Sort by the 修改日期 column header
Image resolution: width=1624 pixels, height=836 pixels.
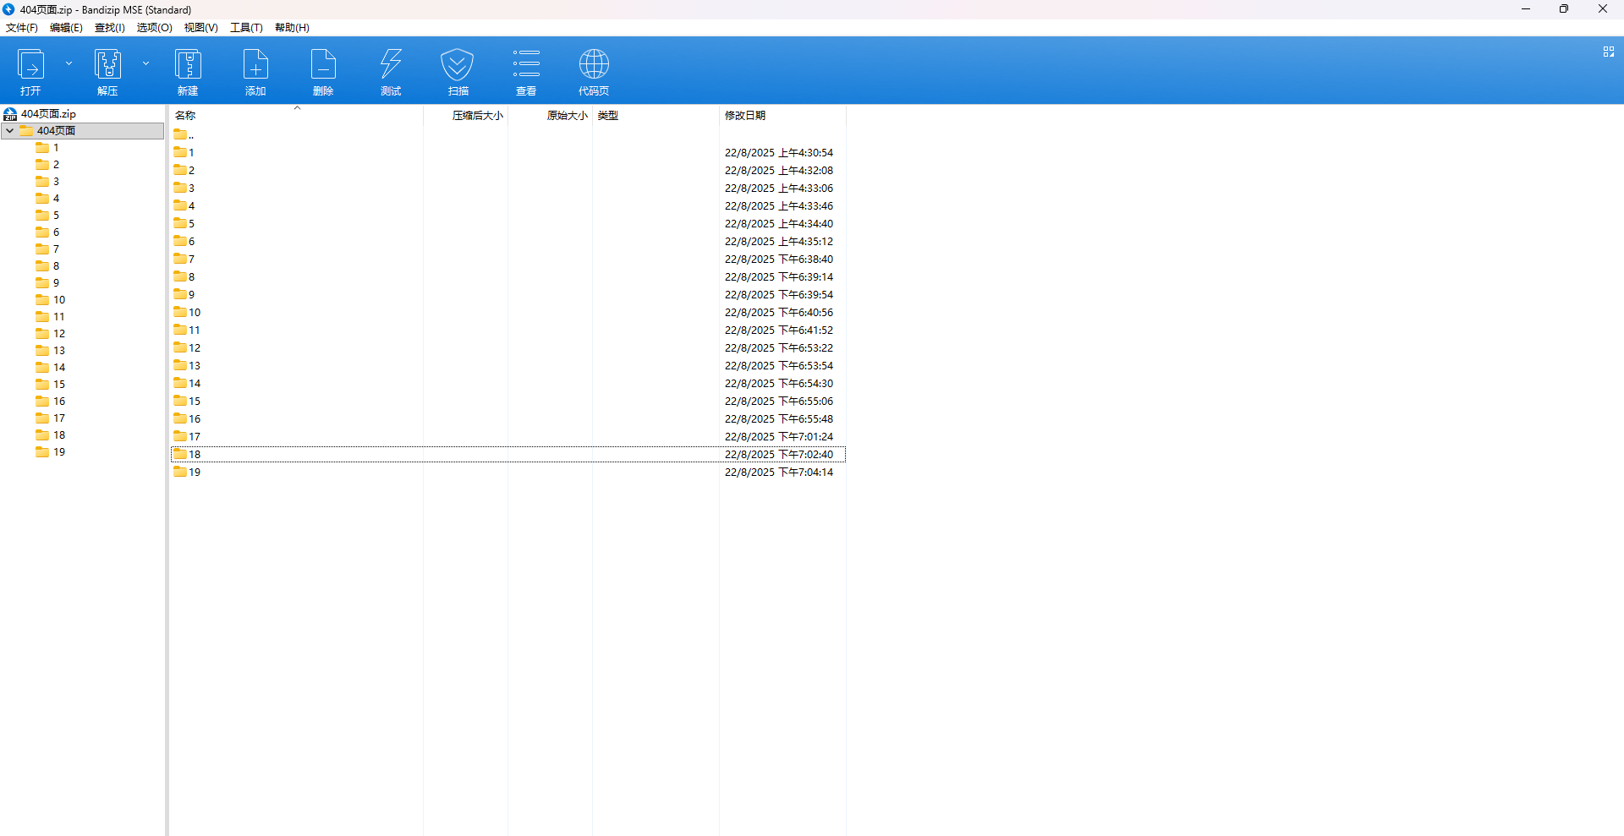point(782,116)
